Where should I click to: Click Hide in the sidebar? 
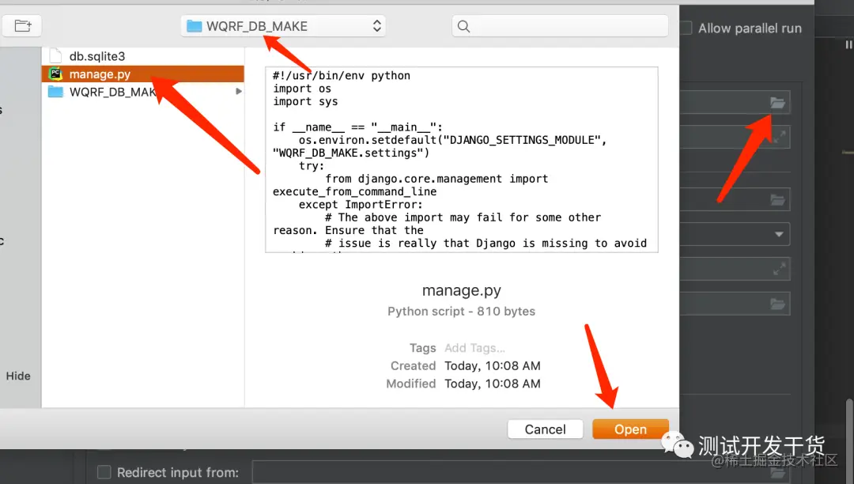[x=18, y=376]
